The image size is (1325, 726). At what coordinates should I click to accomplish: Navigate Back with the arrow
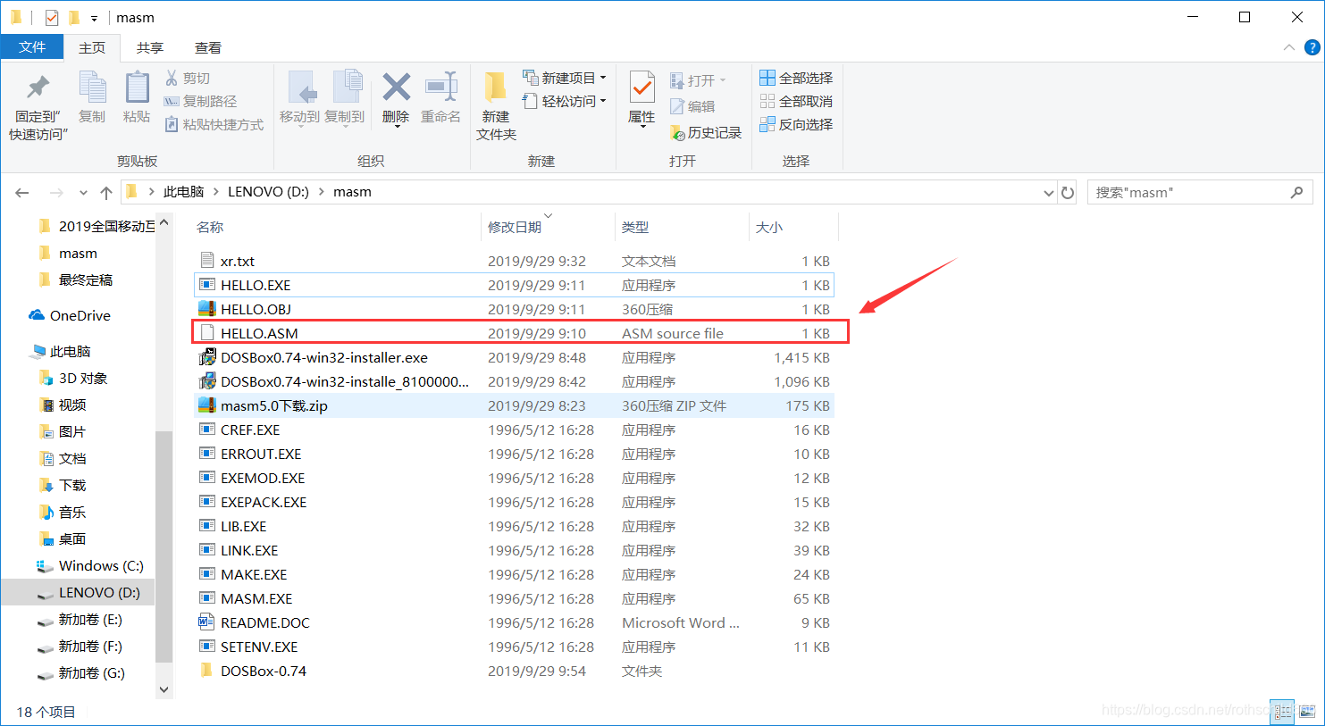click(22, 192)
